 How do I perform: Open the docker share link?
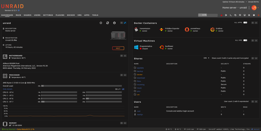pyautogui.click(x=140, y=74)
